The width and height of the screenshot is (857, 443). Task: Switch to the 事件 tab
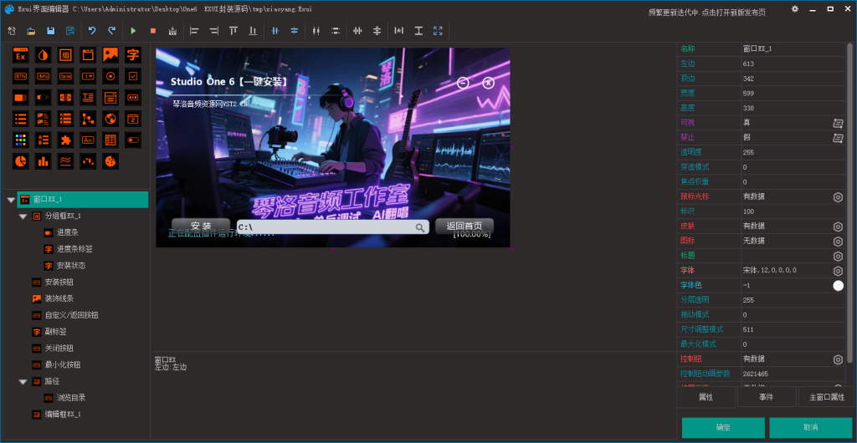point(767,397)
